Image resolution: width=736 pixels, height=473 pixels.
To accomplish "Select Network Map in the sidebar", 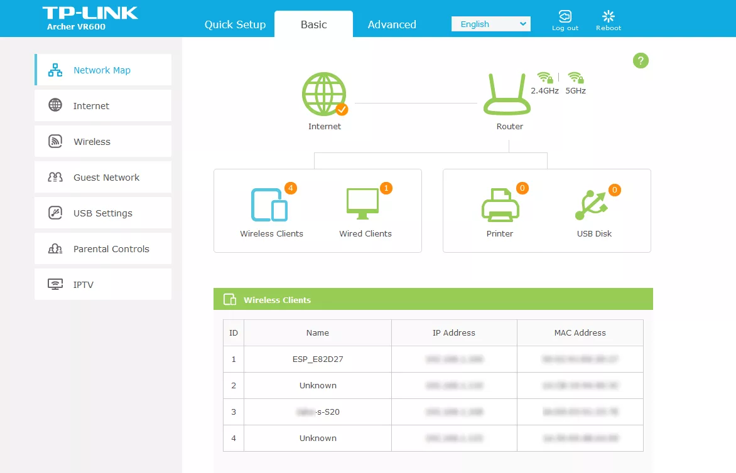I will (x=103, y=70).
